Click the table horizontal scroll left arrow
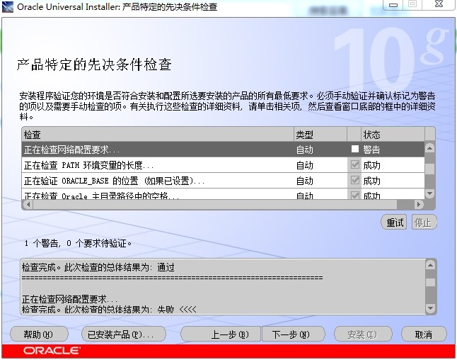This screenshot has width=457, height=360. coord(28,204)
